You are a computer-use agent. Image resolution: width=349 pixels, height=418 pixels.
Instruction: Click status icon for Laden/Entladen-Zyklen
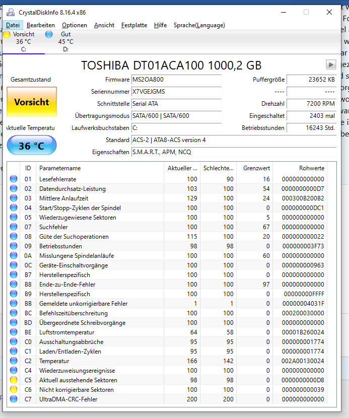click(x=14, y=352)
